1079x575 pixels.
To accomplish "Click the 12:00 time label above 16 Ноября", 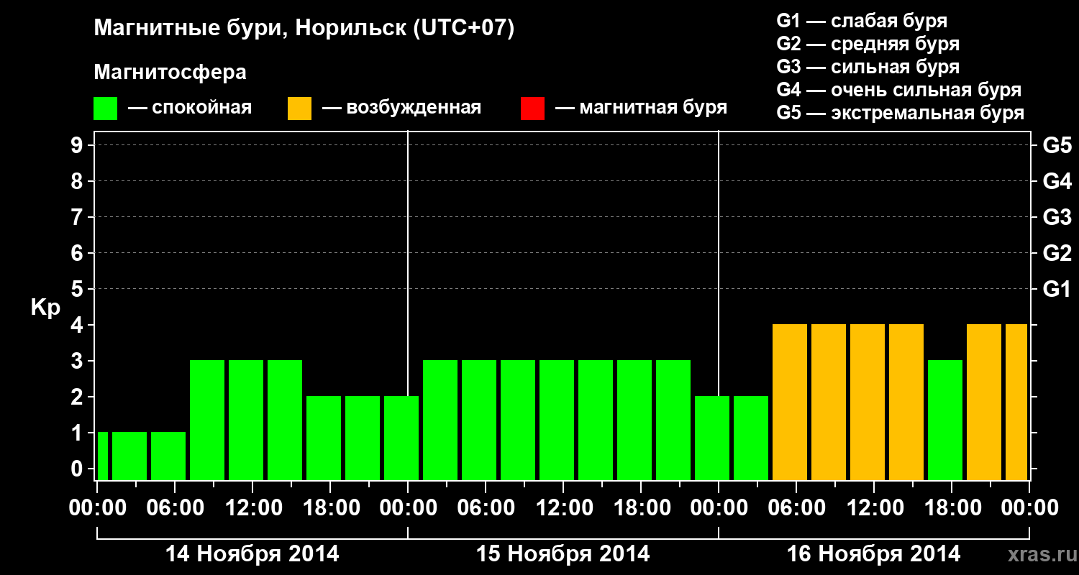I will pos(874,508).
